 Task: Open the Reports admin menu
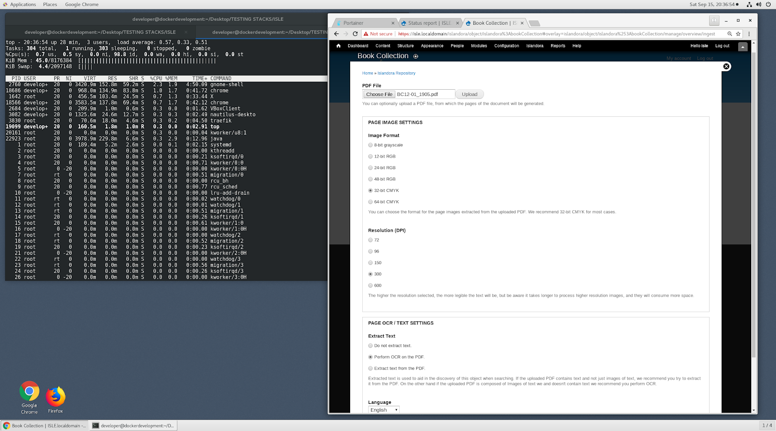pyautogui.click(x=558, y=46)
